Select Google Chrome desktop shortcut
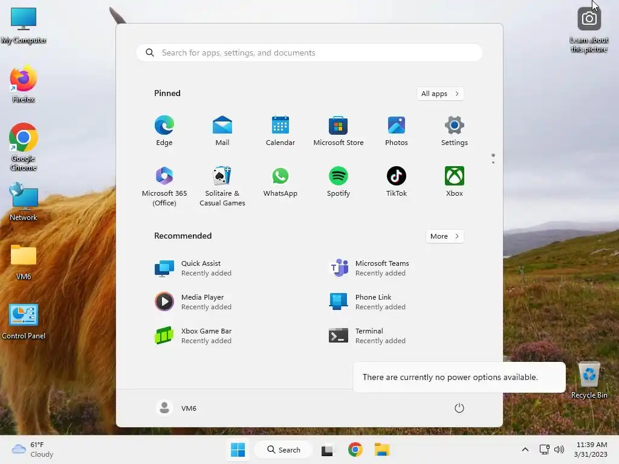Screen dimensions: 619x464 [x=24, y=147]
